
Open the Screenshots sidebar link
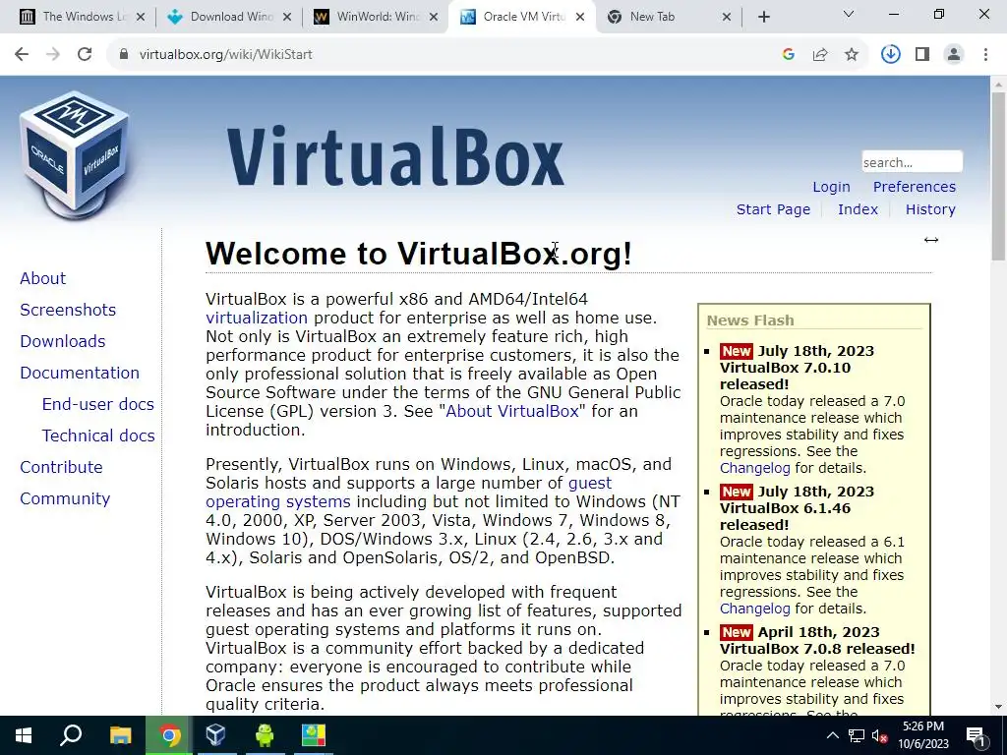[x=68, y=310]
